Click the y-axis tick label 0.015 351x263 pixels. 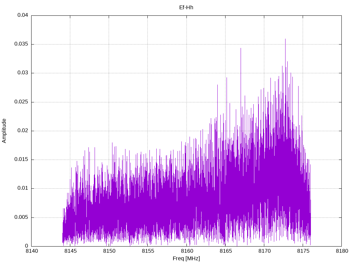[x=21, y=160]
